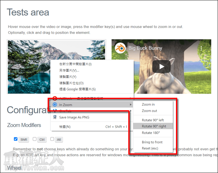Click the Blender logo on the video
Image resolution: width=218 pixels, height=173 pixels.
(x=120, y=48)
